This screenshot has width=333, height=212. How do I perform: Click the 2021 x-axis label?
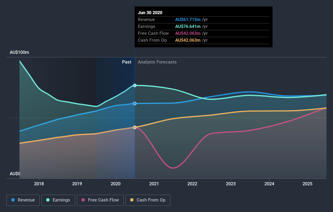(154, 184)
